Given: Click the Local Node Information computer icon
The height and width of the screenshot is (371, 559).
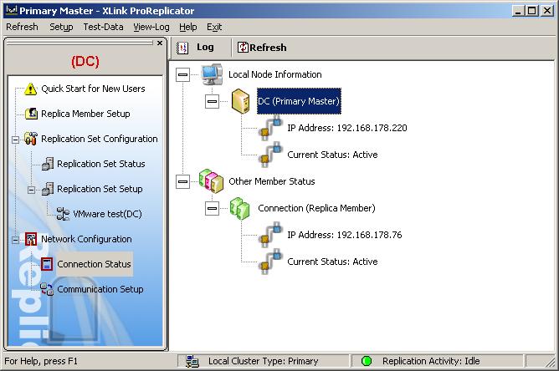Looking at the screenshot, I should 212,74.
